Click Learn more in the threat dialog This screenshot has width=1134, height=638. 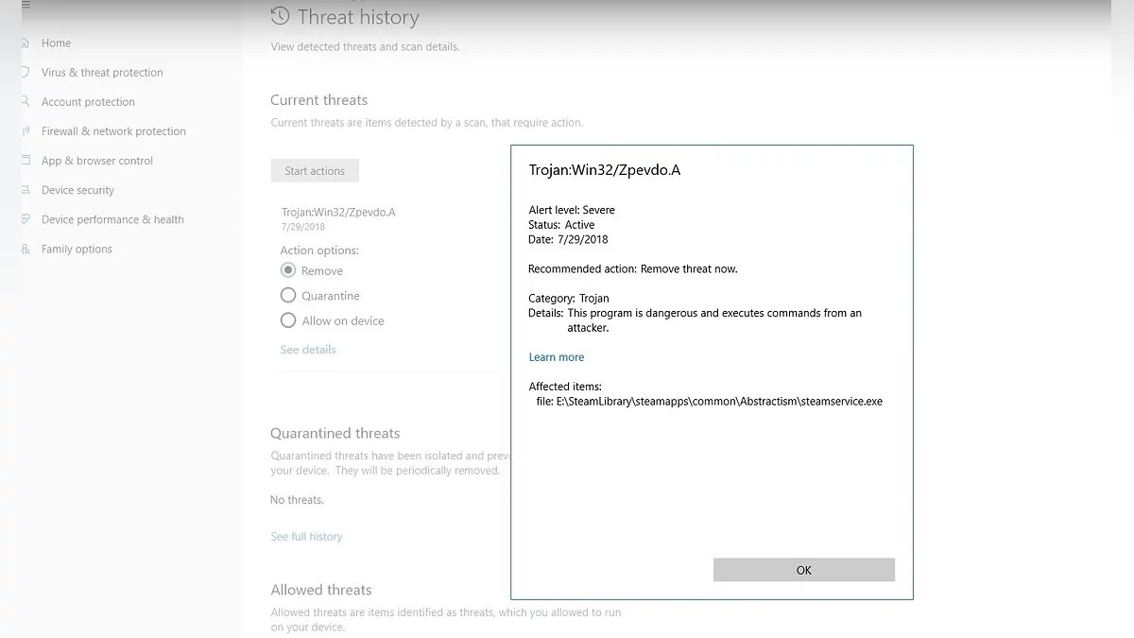(557, 357)
